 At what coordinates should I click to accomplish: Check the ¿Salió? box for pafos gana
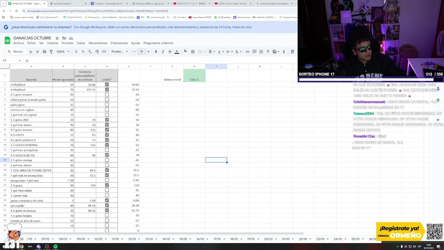click(107, 105)
